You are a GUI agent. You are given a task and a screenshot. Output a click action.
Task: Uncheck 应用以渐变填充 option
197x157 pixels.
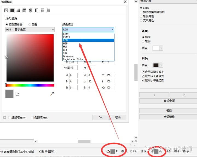point(143,72)
